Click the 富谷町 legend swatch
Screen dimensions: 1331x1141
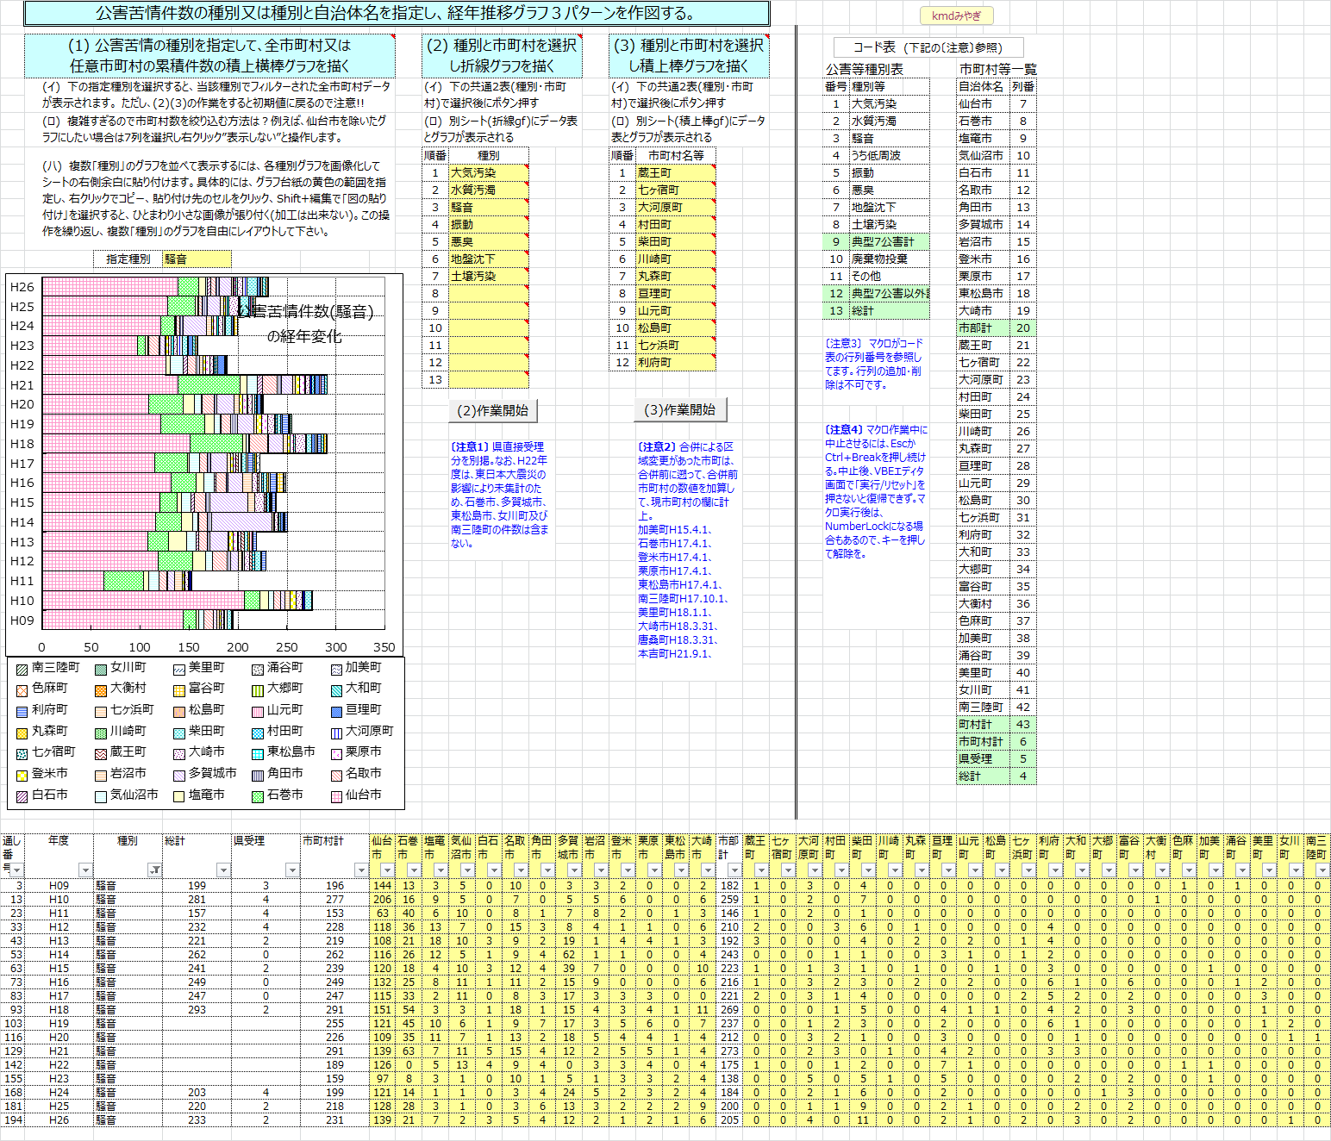(x=178, y=689)
